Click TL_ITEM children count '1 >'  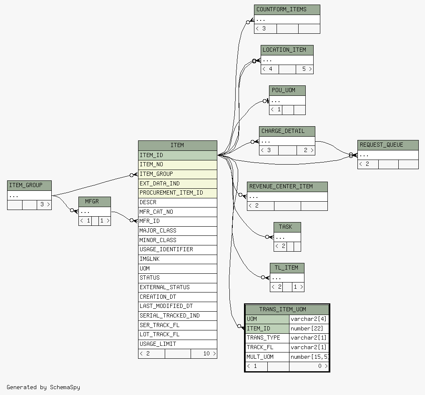[x=298, y=287]
